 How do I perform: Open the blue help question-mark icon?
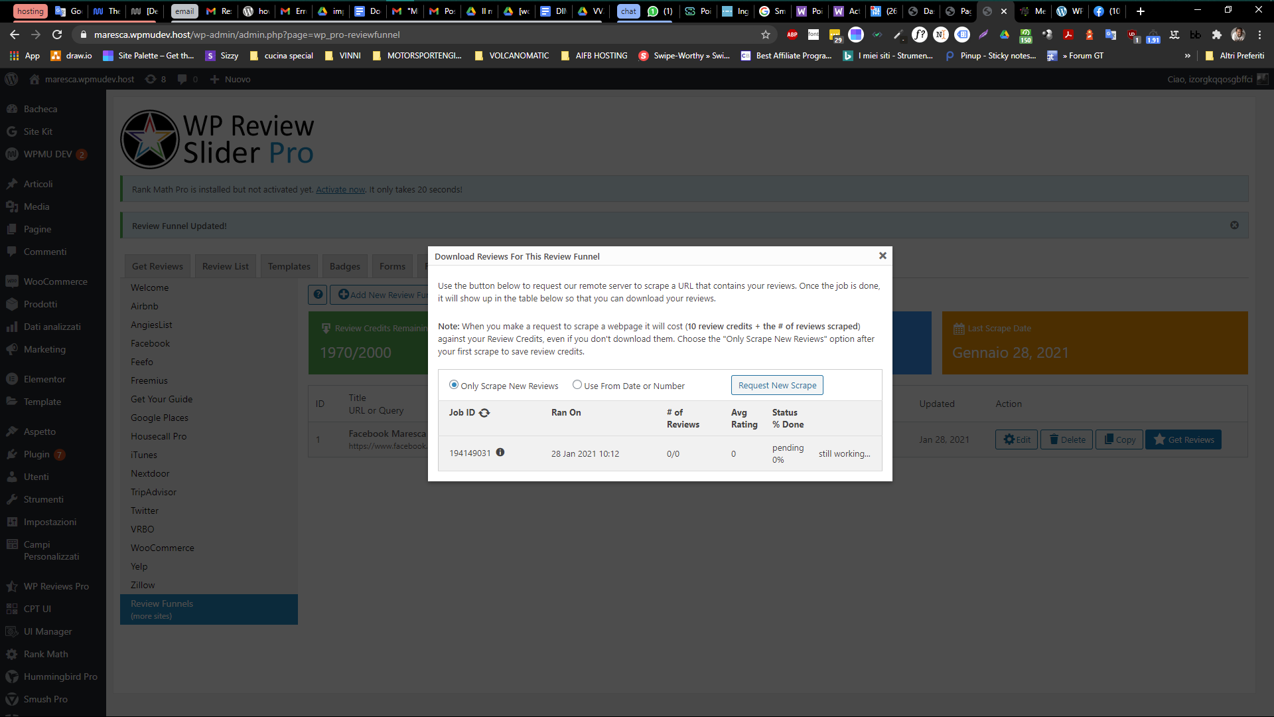(x=318, y=295)
